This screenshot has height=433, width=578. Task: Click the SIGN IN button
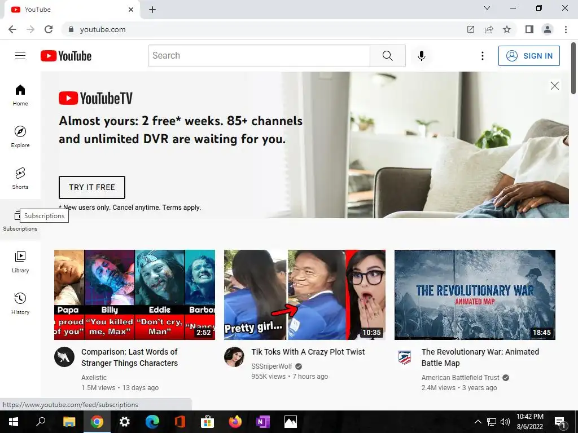(x=529, y=56)
